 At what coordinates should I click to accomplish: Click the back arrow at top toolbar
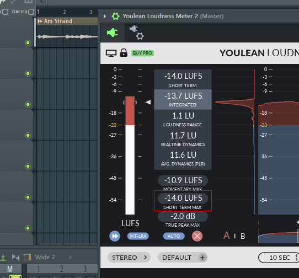click(41, 2)
